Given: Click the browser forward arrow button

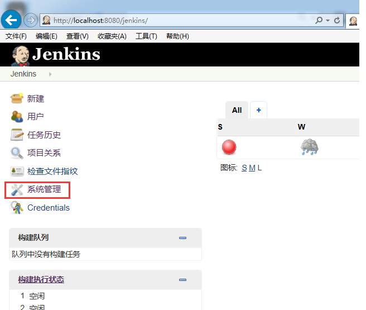Looking at the screenshot, I should coord(31,20).
